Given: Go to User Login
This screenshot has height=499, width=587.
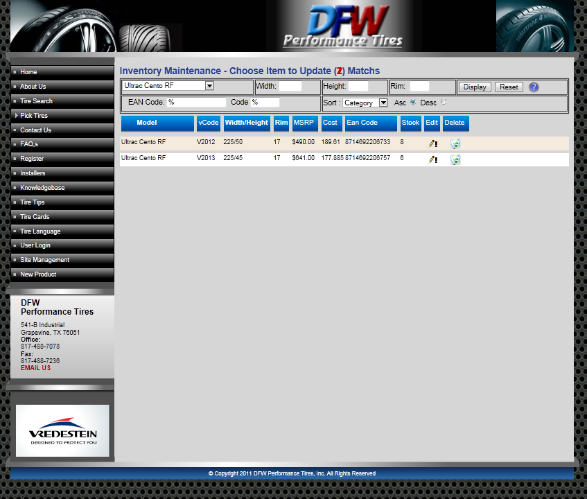Looking at the screenshot, I should click(x=62, y=245).
